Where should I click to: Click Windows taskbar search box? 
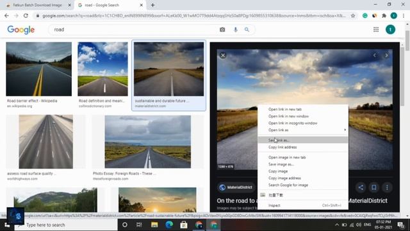(x=65, y=225)
